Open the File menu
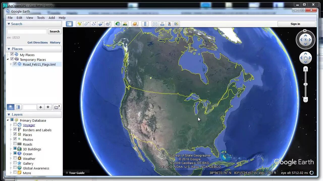 [10, 18]
